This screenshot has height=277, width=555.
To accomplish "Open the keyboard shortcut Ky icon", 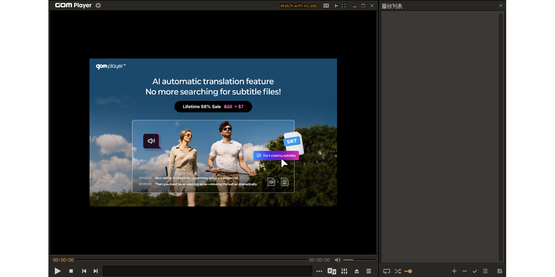I will pos(331,271).
